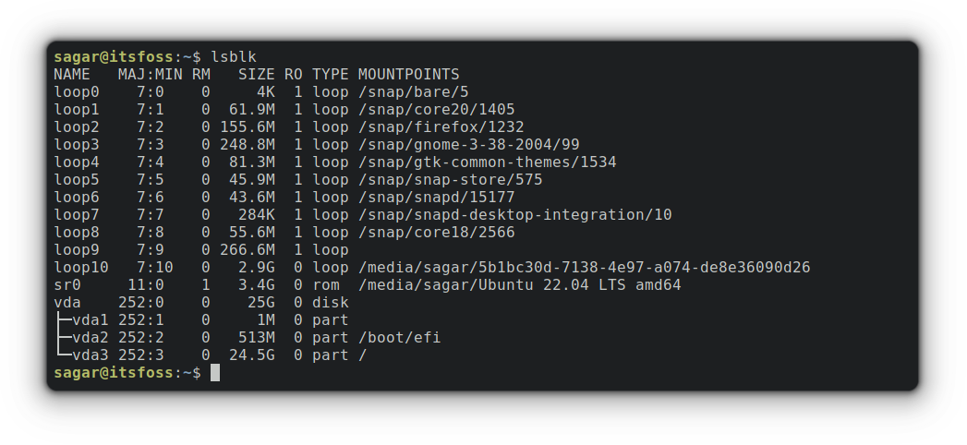Click the vda3 partition tree entry
The image size is (967, 445).
pos(90,355)
